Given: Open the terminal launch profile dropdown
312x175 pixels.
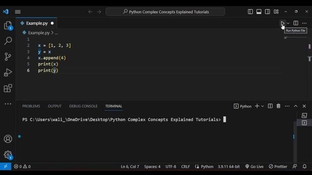Looking at the screenshot, I should 262,106.
